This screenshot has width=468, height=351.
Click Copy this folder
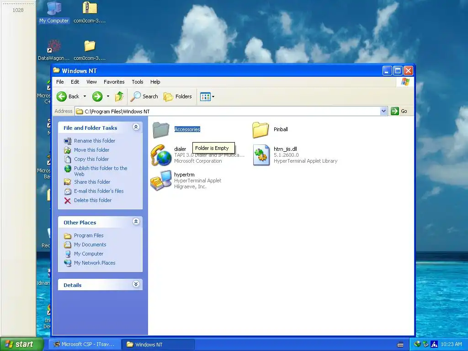coord(91,159)
